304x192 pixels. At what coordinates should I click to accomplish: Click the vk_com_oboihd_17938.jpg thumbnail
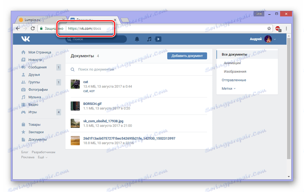(x=75, y=124)
